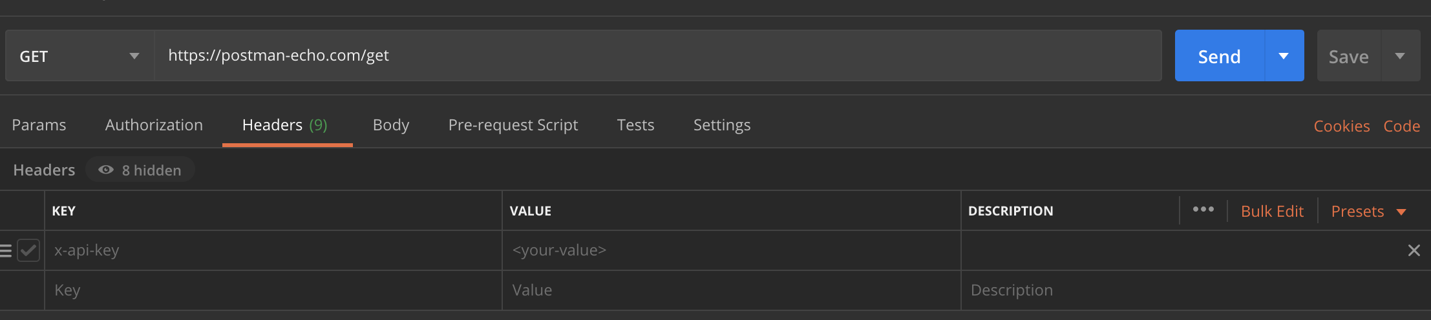Viewport: 1431px width, 320px height.
Task: Open the Tests tab
Action: (635, 125)
